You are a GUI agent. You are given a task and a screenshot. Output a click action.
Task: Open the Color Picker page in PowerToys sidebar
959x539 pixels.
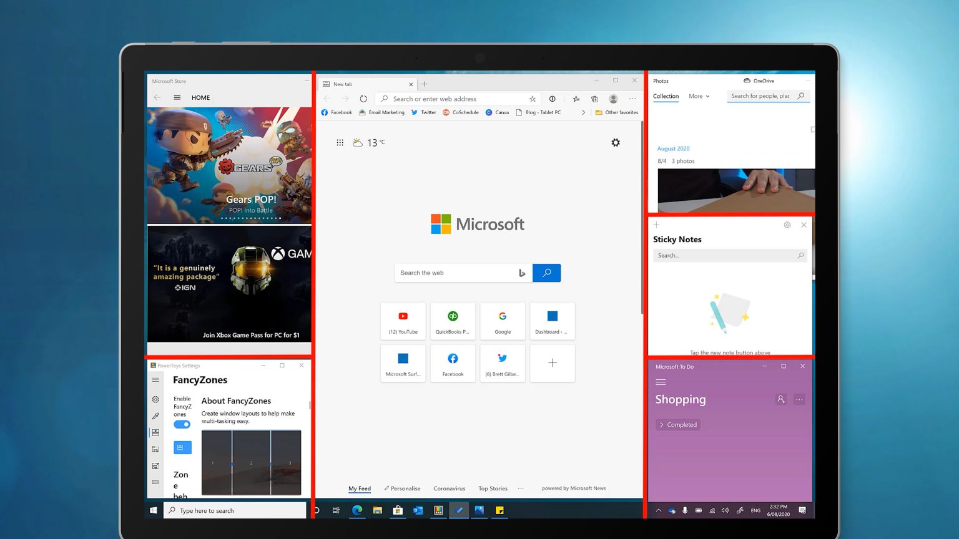(x=155, y=416)
